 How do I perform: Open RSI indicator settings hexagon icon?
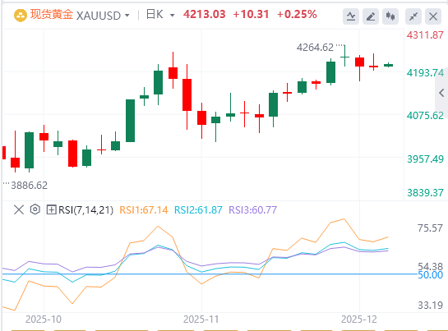[35, 209]
